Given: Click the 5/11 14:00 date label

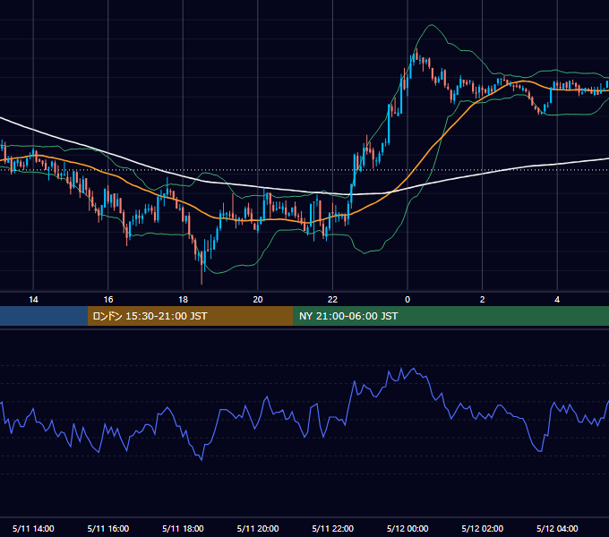Looking at the screenshot, I should click(33, 528).
